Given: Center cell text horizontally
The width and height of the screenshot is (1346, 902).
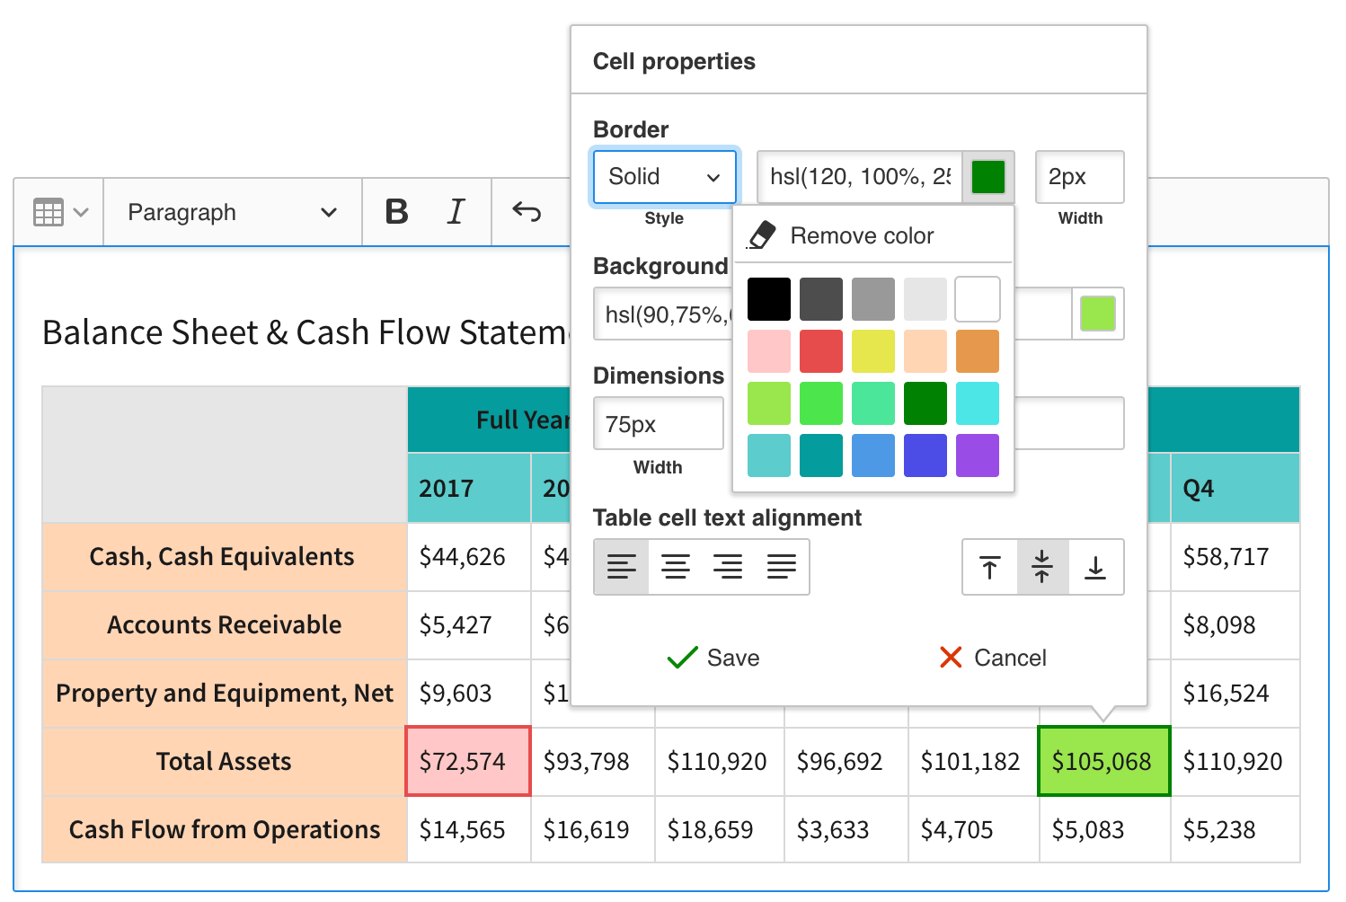Looking at the screenshot, I should click(675, 567).
